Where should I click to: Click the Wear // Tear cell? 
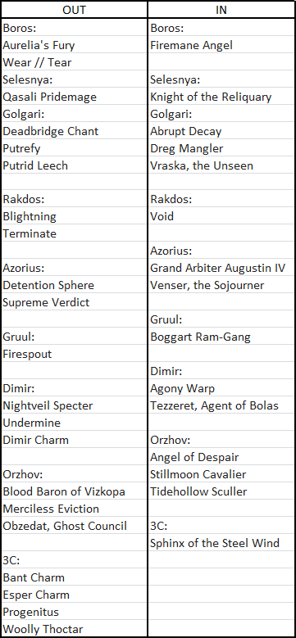[74, 62]
